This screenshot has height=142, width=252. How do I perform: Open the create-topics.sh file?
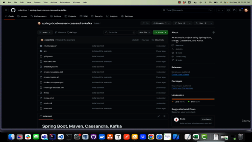(x=51, y=77)
